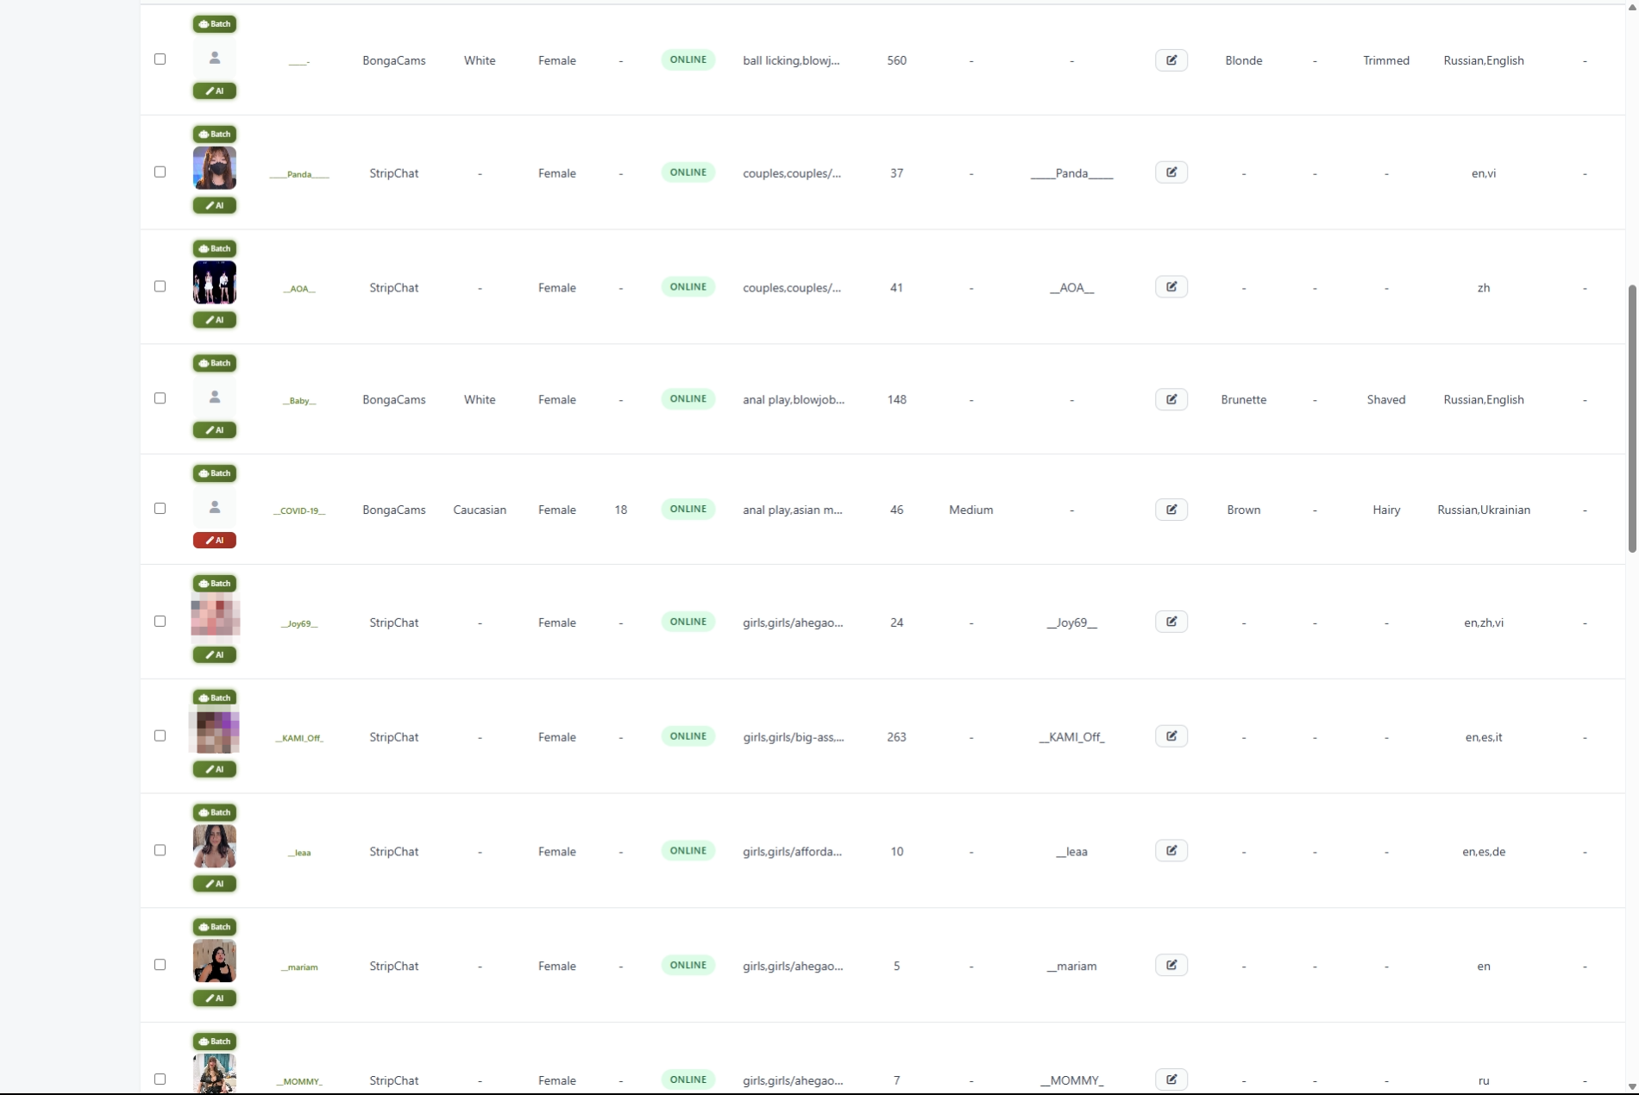Click the edit icon in the __Joy69__ row

(x=1171, y=622)
